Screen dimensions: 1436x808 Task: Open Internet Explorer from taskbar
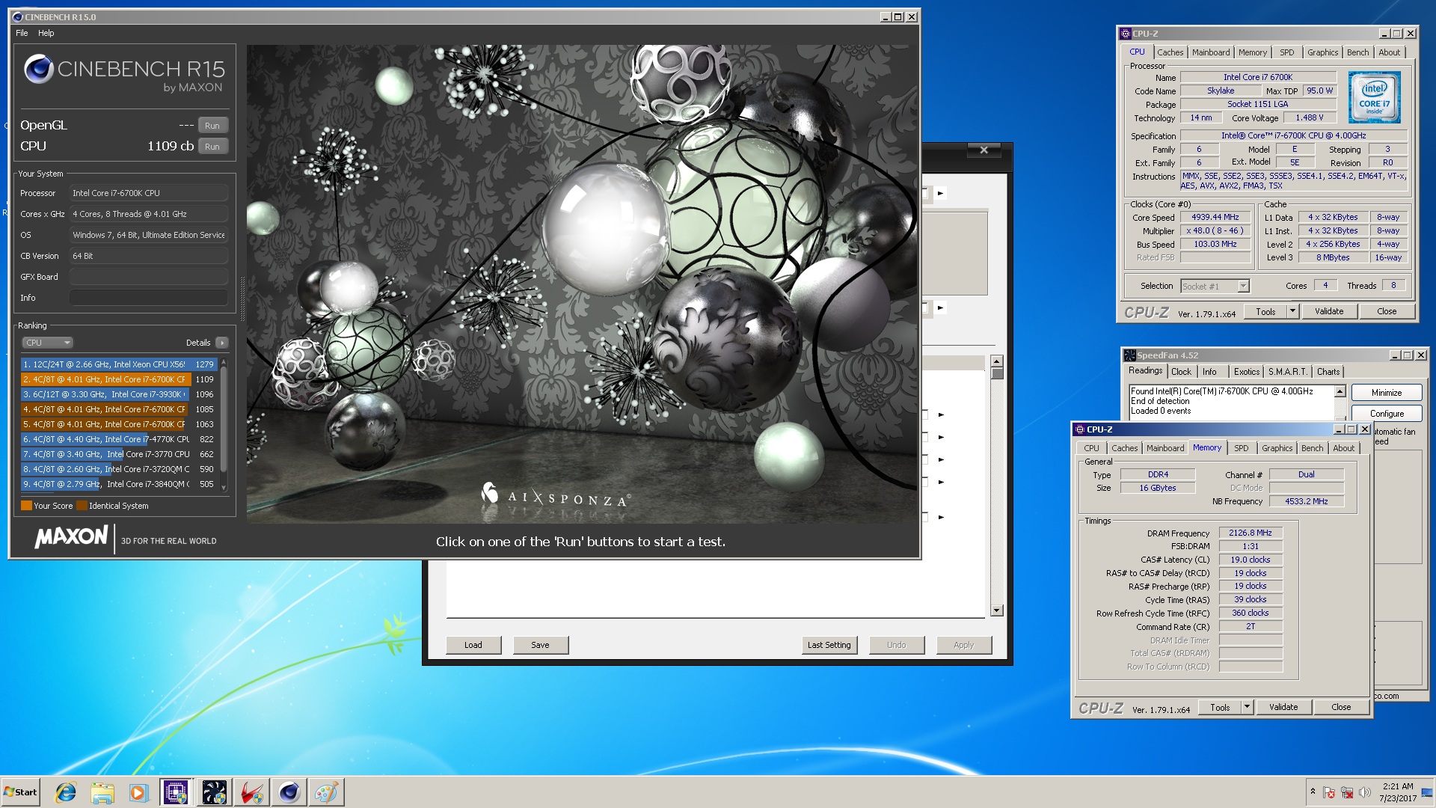pos(66,792)
